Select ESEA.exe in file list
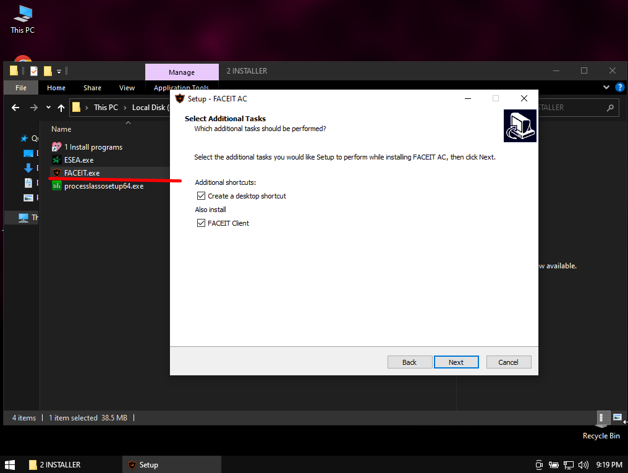 [x=79, y=160]
